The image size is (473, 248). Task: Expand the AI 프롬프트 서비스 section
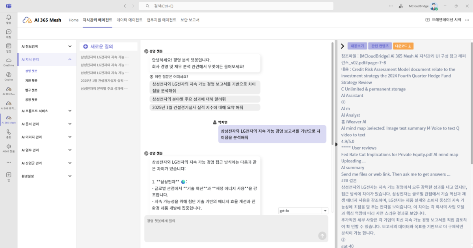70,111
